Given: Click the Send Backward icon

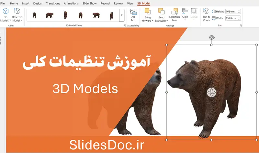Looking at the screenshot, I should (161, 11).
